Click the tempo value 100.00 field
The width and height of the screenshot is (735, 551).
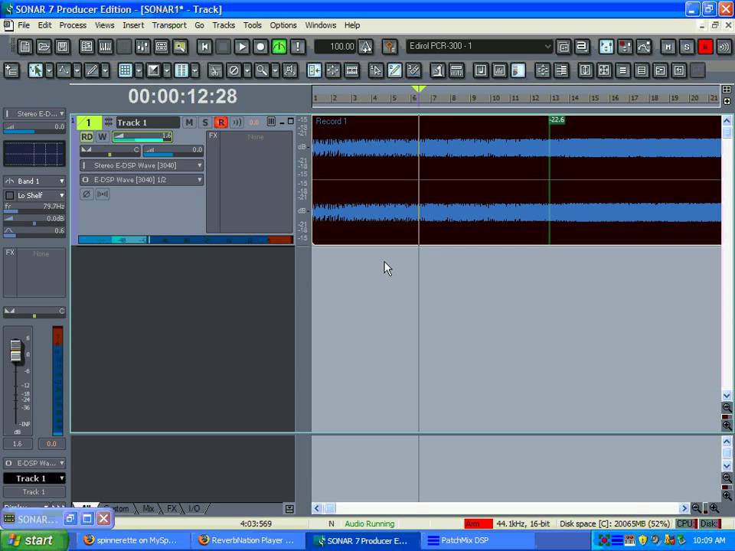point(335,47)
